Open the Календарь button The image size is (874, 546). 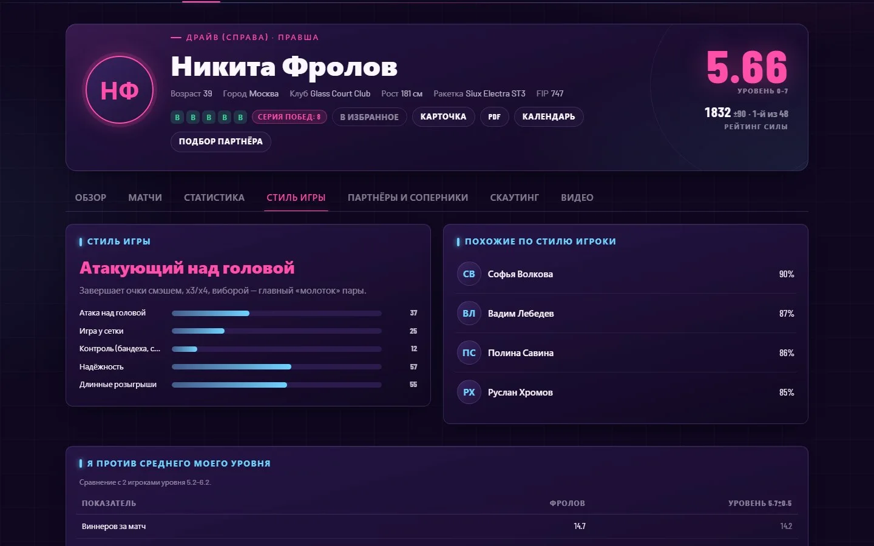(x=549, y=117)
